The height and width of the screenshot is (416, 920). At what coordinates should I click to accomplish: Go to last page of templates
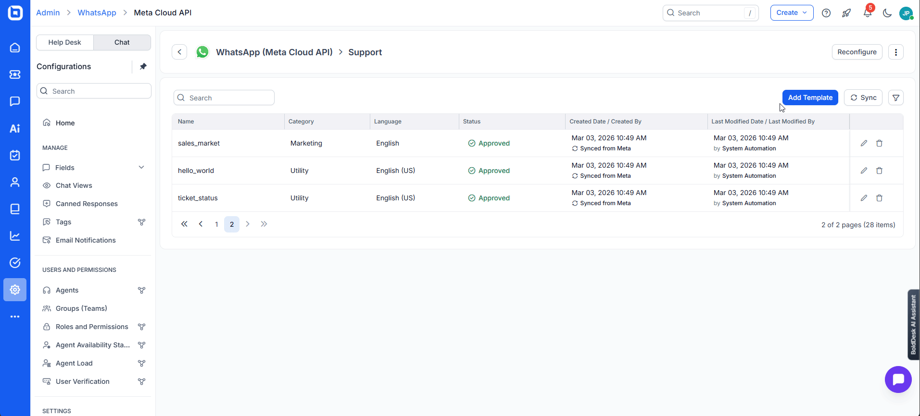pyautogui.click(x=264, y=224)
